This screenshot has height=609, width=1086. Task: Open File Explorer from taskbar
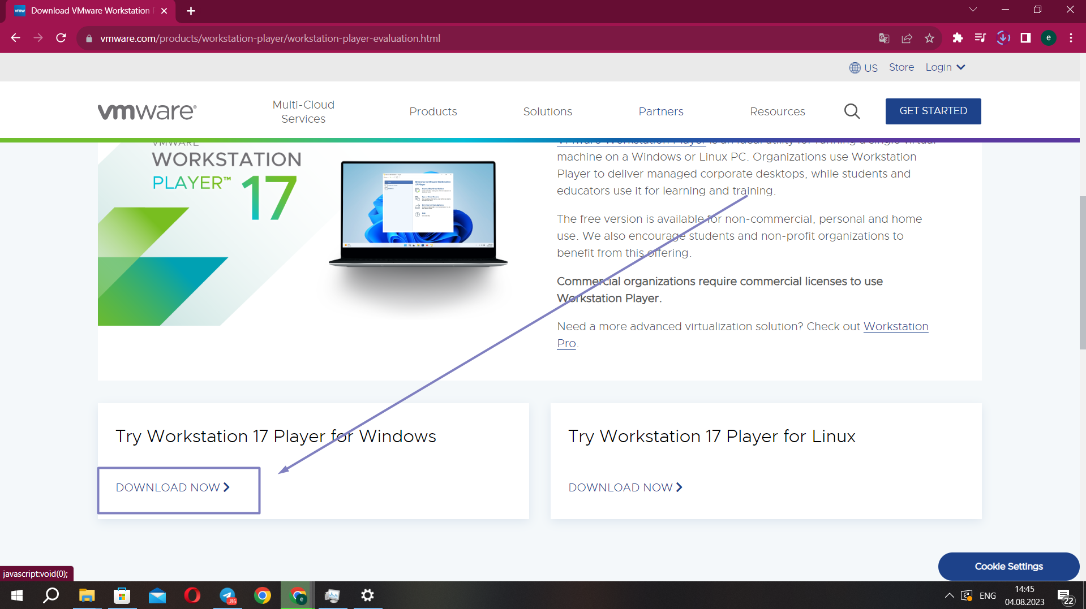pyautogui.click(x=87, y=595)
